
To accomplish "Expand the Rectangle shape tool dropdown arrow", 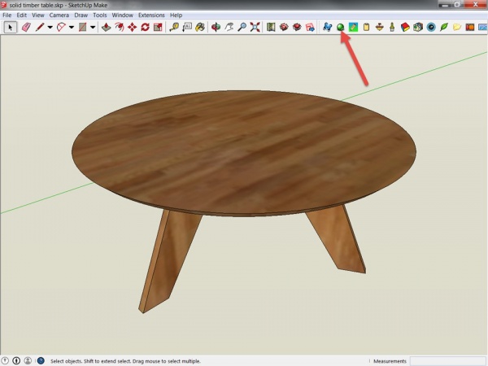I will (x=93, y=27).
